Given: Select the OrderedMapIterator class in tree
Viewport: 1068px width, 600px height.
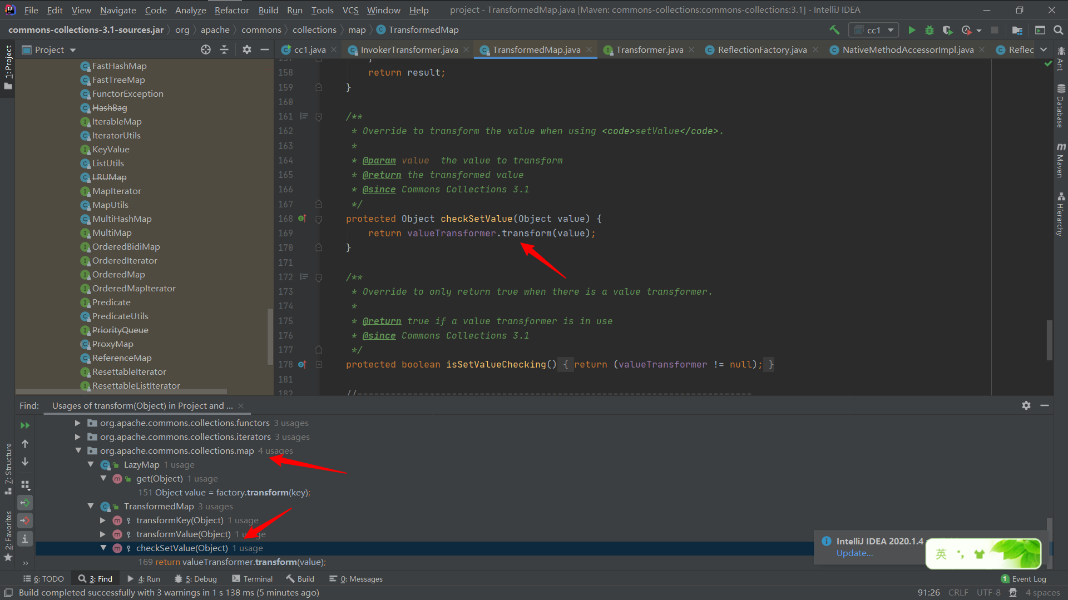Looking at the screenshot, I should (133, 288).
